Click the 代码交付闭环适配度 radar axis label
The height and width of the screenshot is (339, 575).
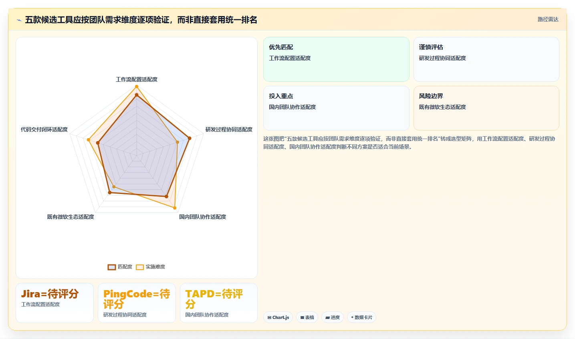(44, 129)
